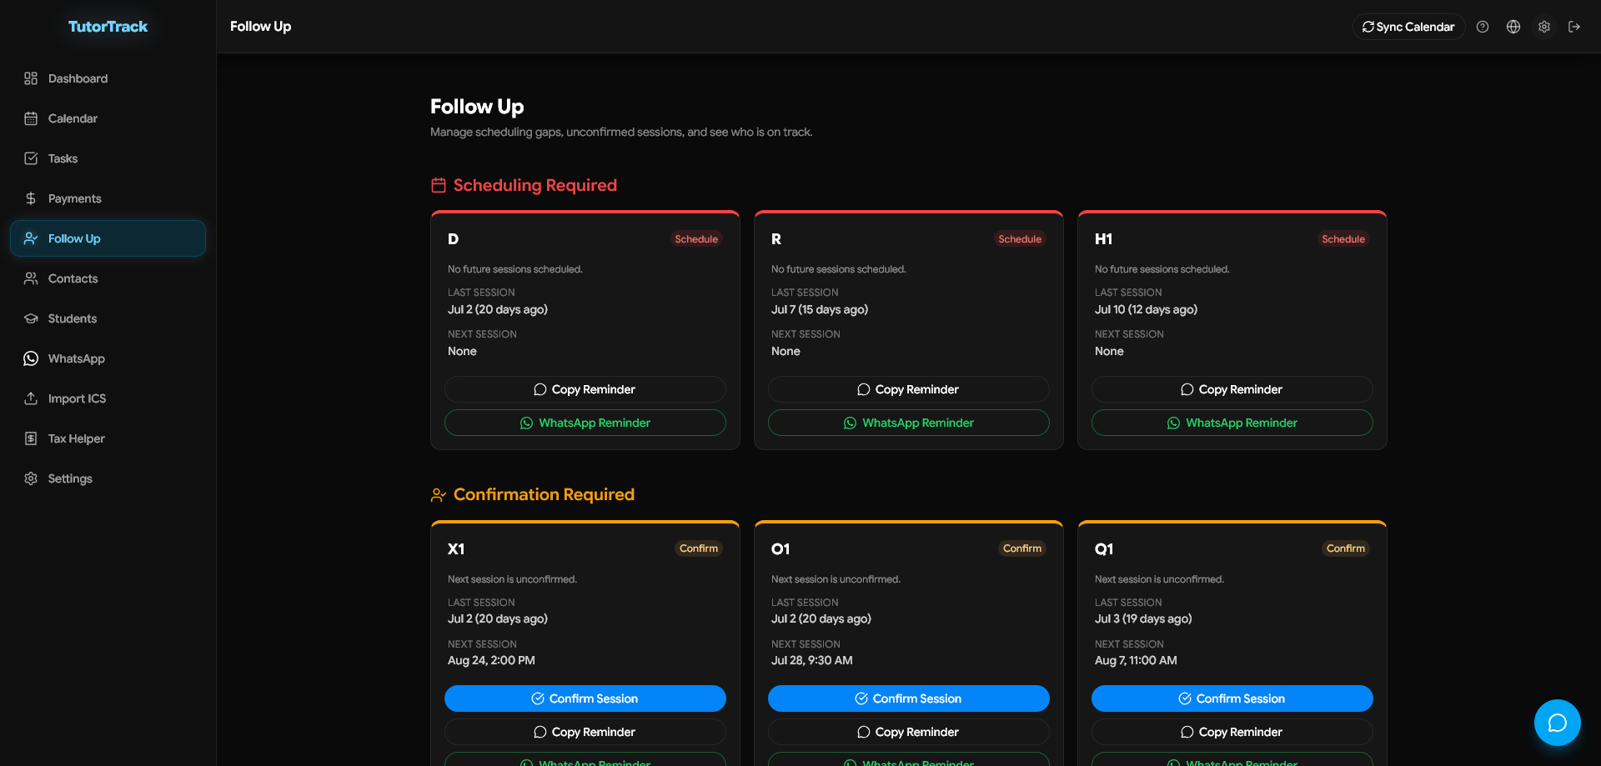Confirm Session for student X1
1601x766 pixels.
coord(585,698)
